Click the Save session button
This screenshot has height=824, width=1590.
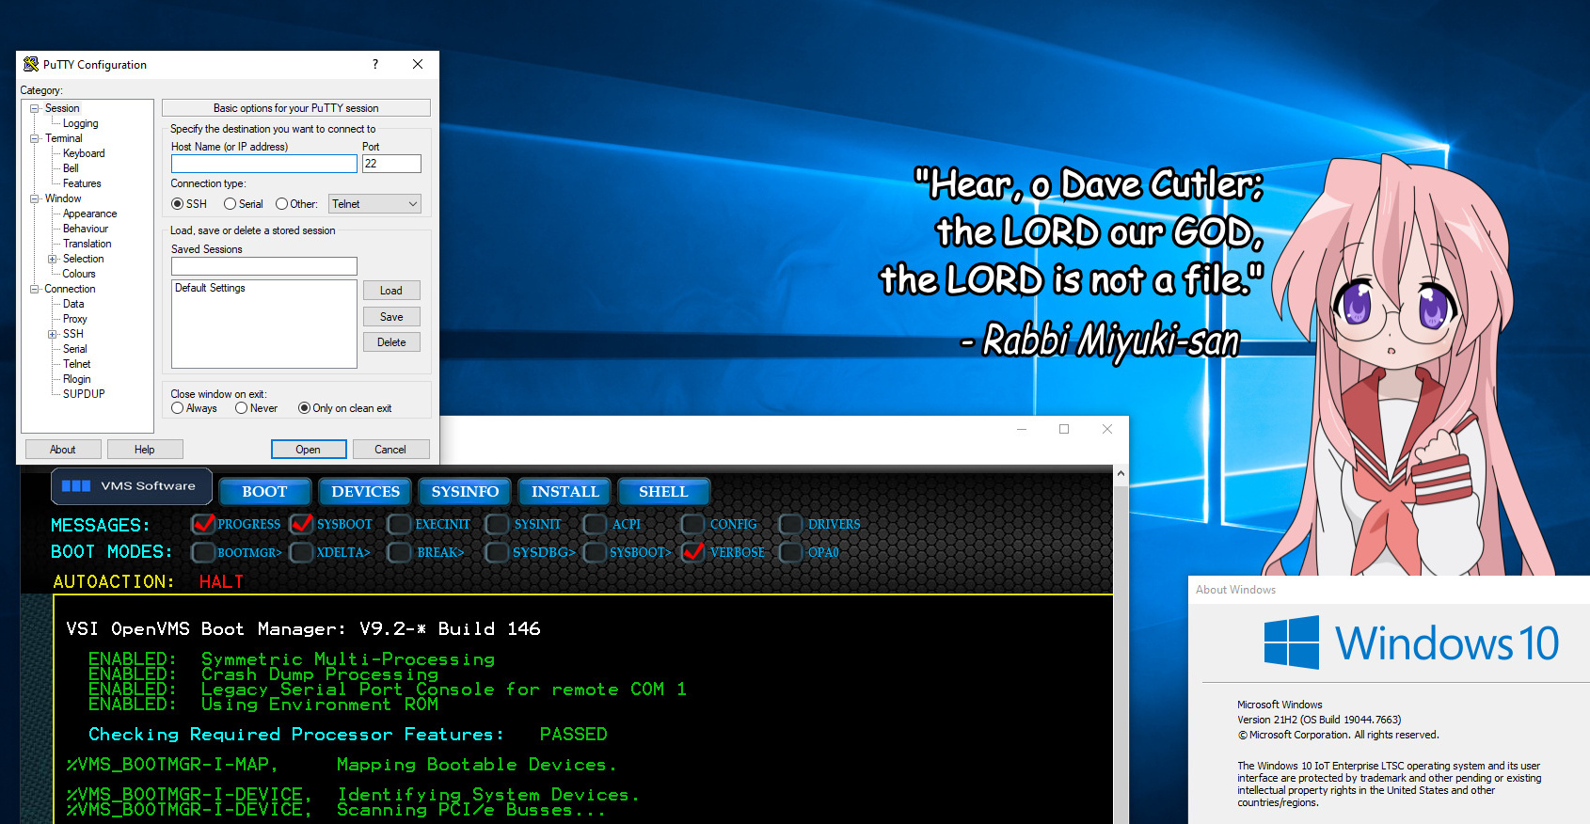(391, 317)
